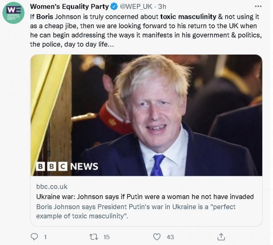273x245 pixels.
Task: Click the blue verified badge icon
Action: pyautogui.click(x=114, y=7)
